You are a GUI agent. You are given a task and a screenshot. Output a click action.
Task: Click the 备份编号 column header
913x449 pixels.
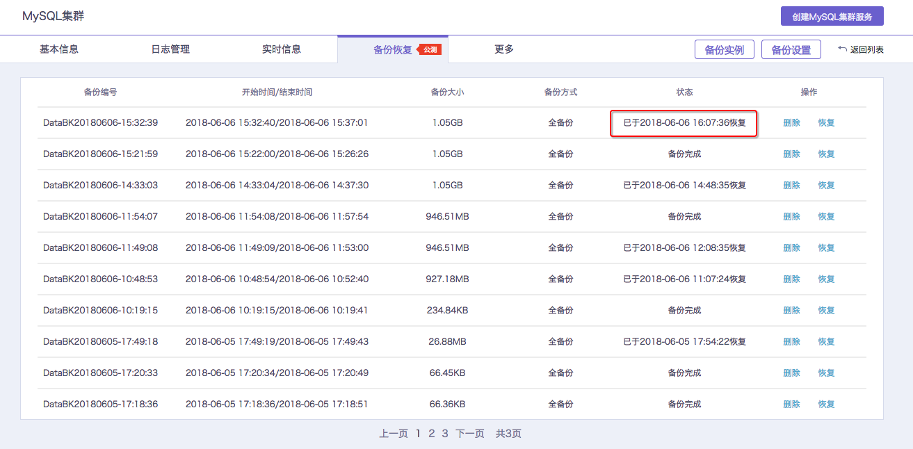click(x=100, y=92)
